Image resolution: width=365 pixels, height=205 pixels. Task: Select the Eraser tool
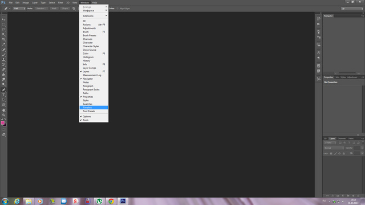coord(3,69)
